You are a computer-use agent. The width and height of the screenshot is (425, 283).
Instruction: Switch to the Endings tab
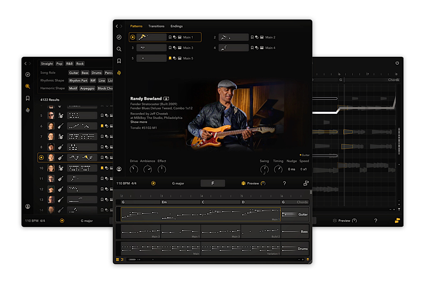[x=176, y=26]
